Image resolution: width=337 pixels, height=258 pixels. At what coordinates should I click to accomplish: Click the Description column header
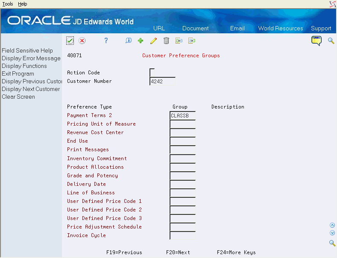pyautogui.click(x=228, y=107)
